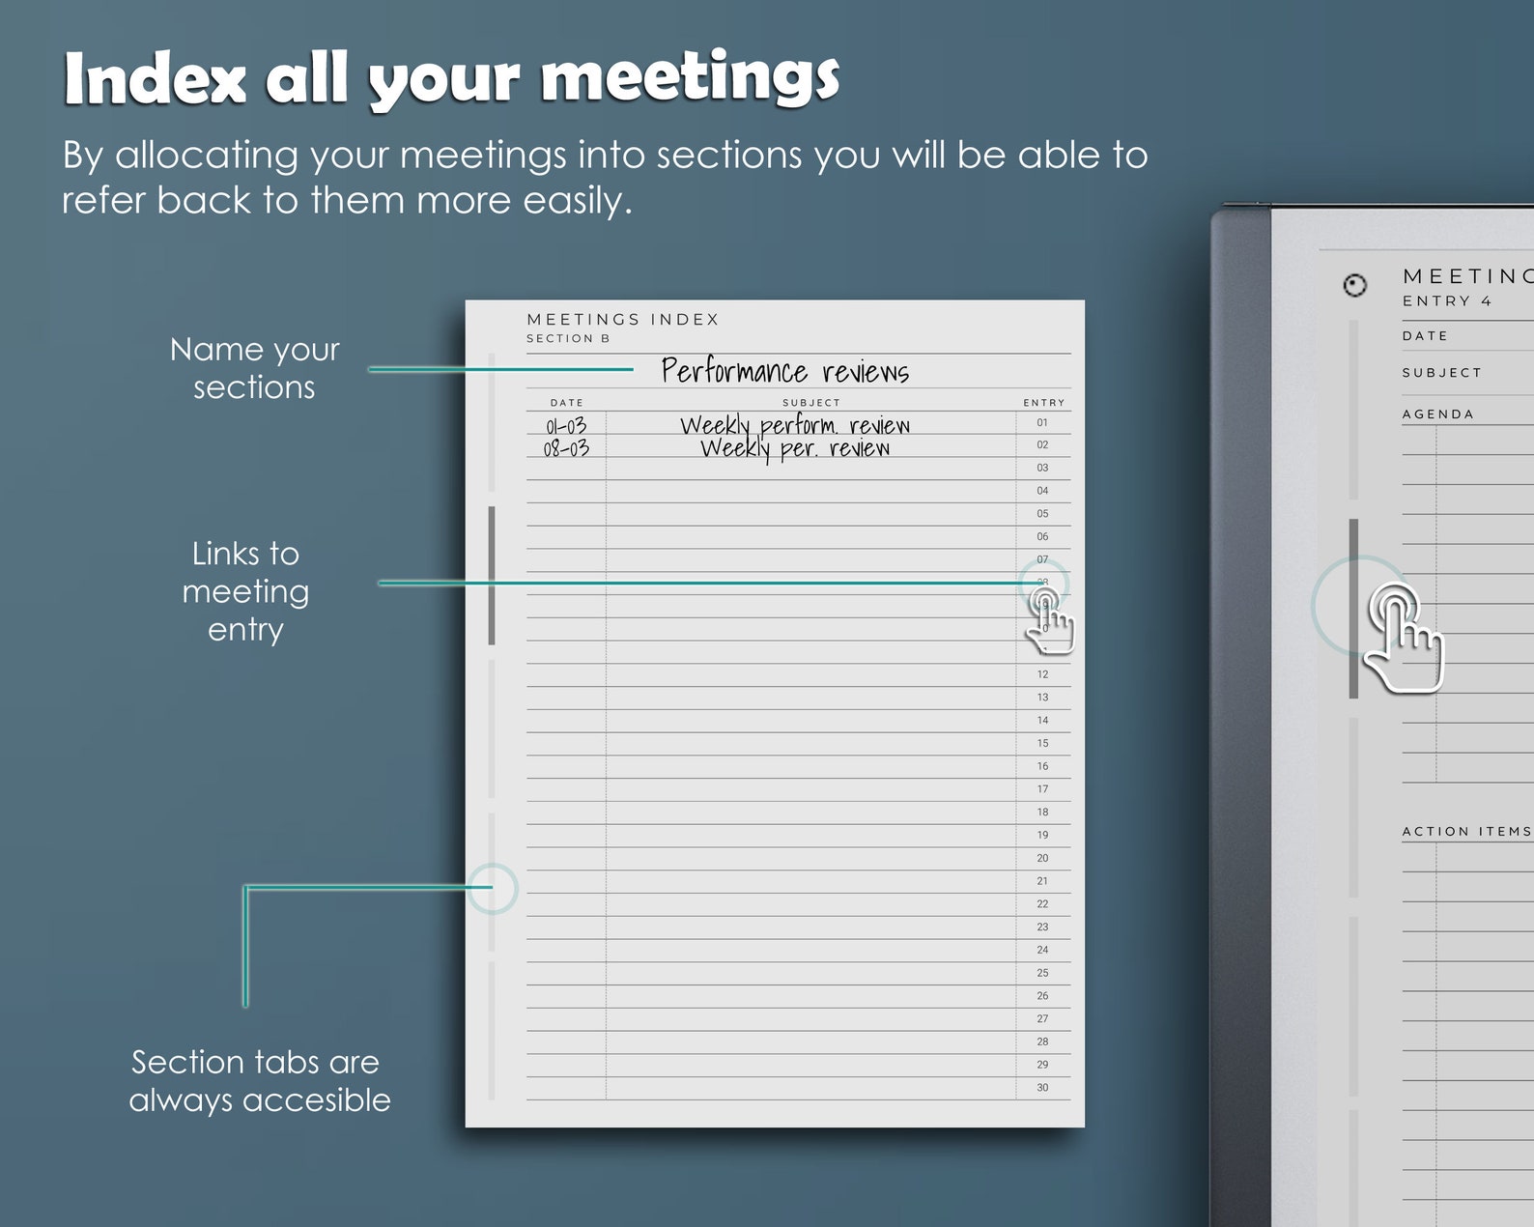Click the date cell '01-03'
Viewport: 1534px width, 1227px height.
(566, 426)
